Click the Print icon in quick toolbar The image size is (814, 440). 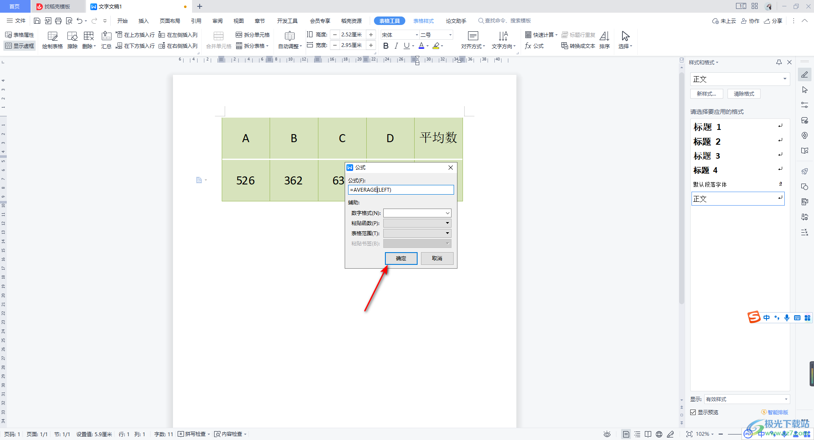(x=59, y=21)
